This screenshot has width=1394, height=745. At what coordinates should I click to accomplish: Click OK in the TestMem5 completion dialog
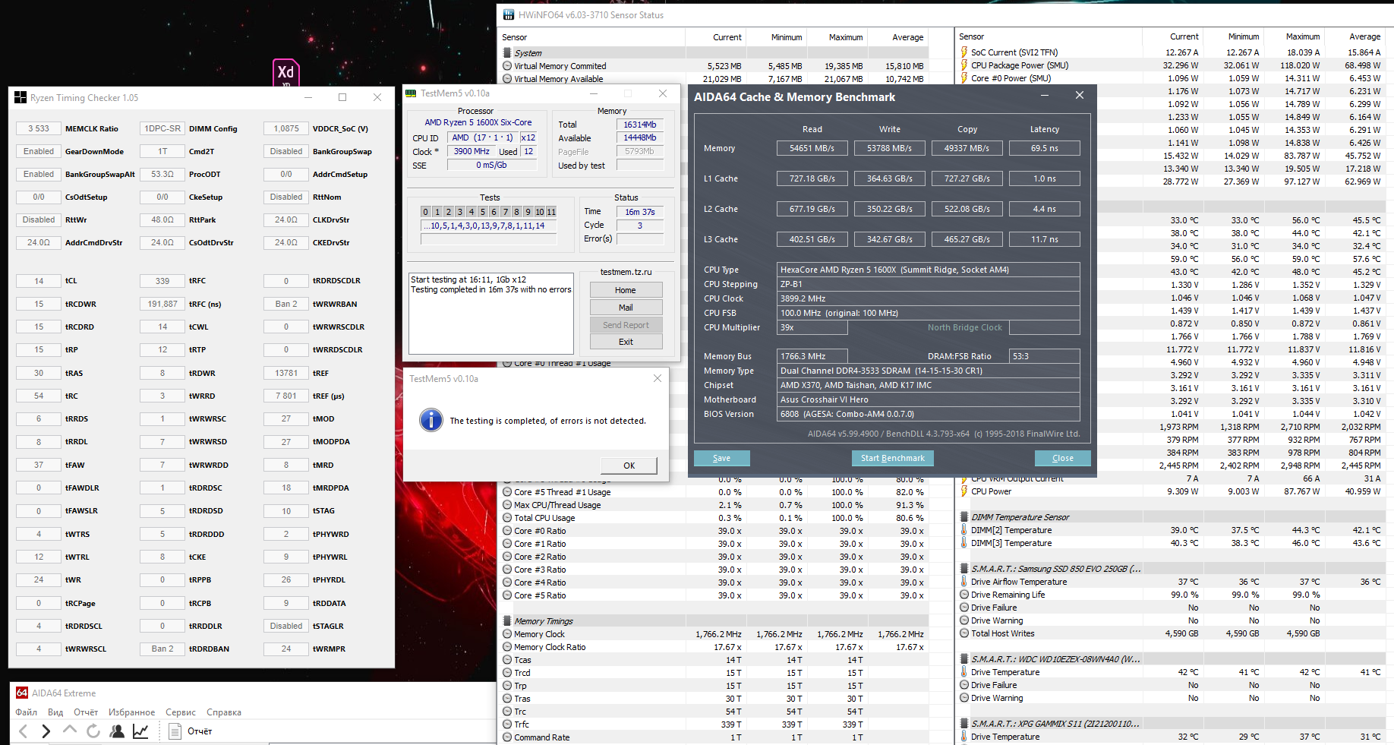[629, 466]
